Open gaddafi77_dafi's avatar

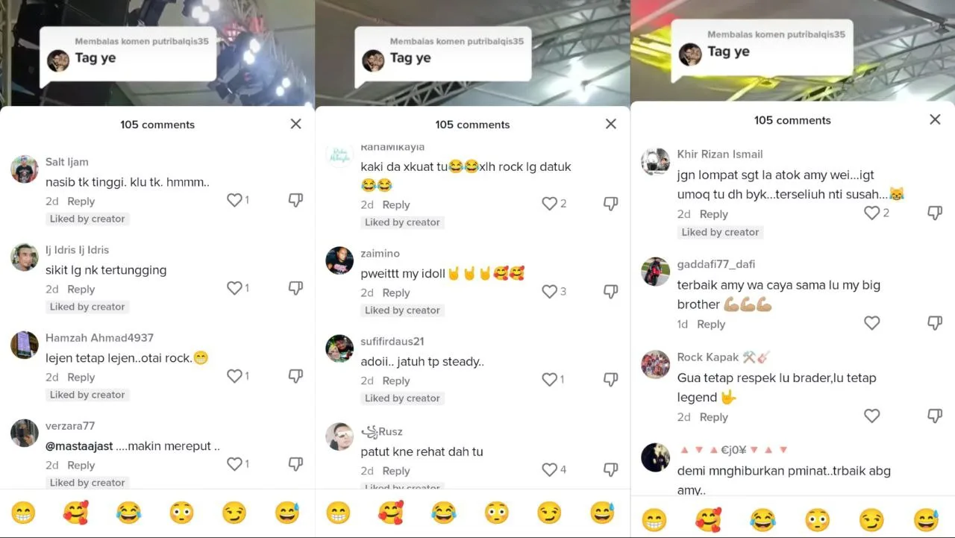(x=656, y=272)
